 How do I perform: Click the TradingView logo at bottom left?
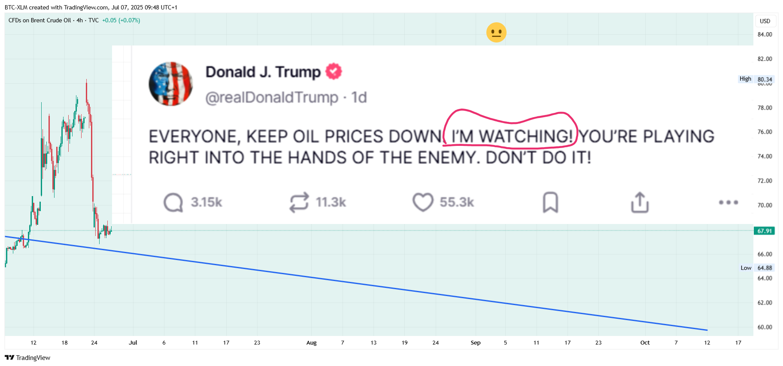tap(27, 357)
